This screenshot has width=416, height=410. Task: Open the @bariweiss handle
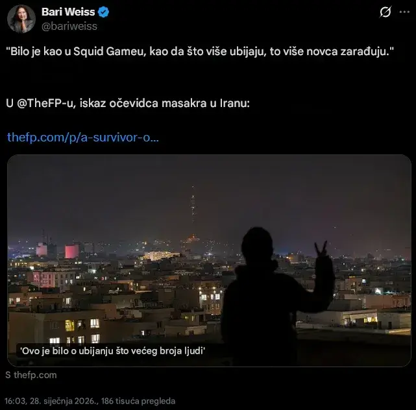69,26
